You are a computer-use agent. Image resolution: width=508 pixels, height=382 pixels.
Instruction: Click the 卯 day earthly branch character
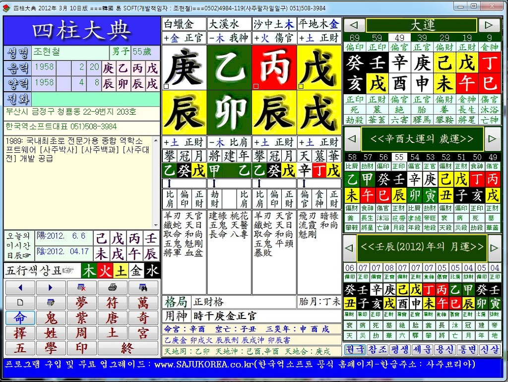(x=229, y=113)
